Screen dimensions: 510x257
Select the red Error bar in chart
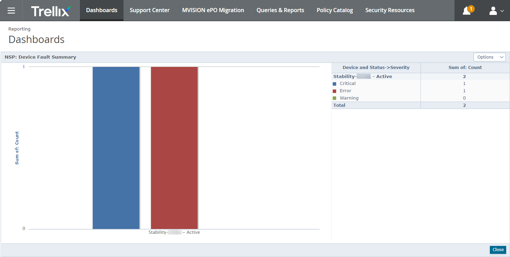174,148
